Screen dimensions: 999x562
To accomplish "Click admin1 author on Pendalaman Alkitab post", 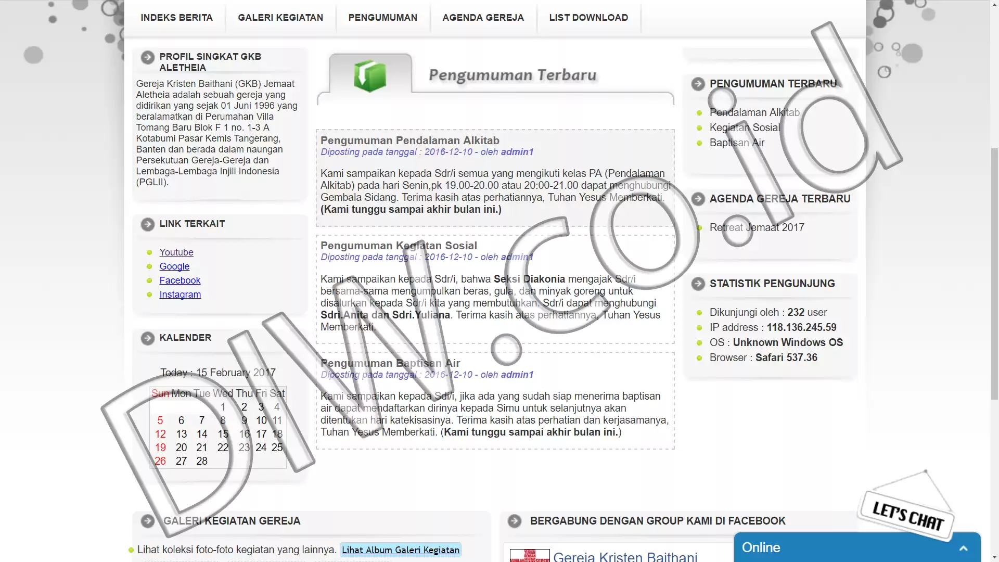I will tap(517, 152).
